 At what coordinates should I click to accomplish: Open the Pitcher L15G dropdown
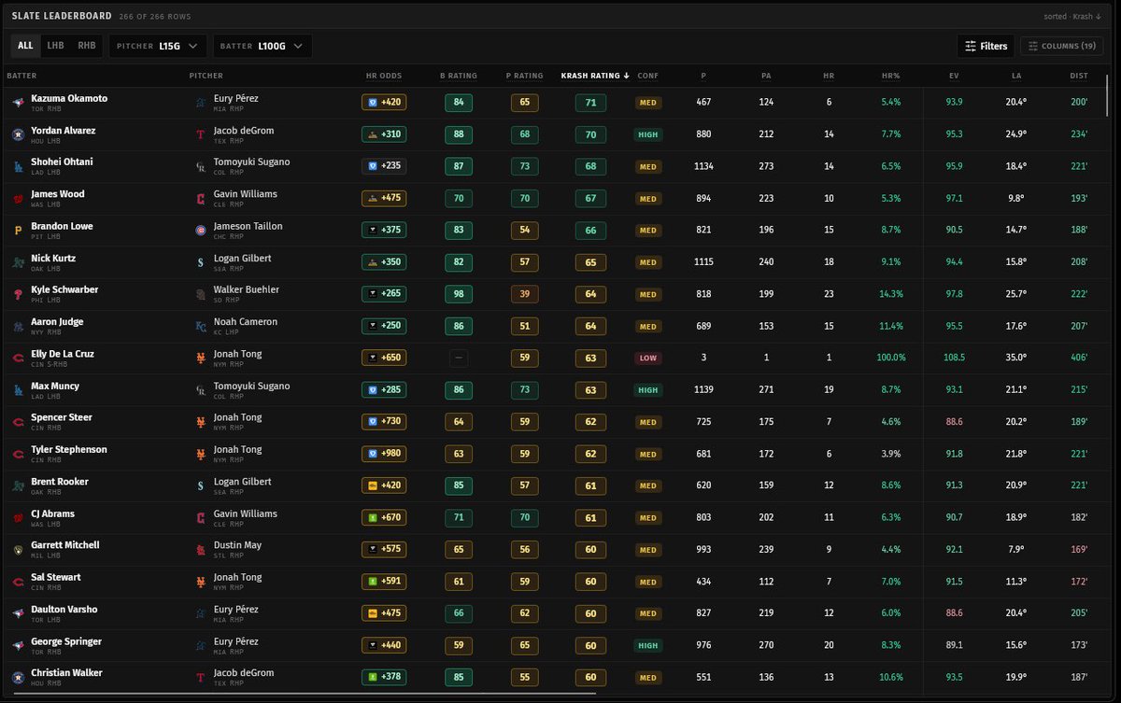[x=158, y=46]
